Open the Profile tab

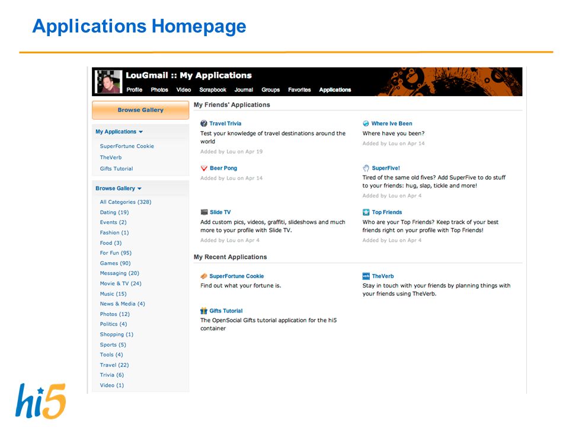click(x=135, y=90)
